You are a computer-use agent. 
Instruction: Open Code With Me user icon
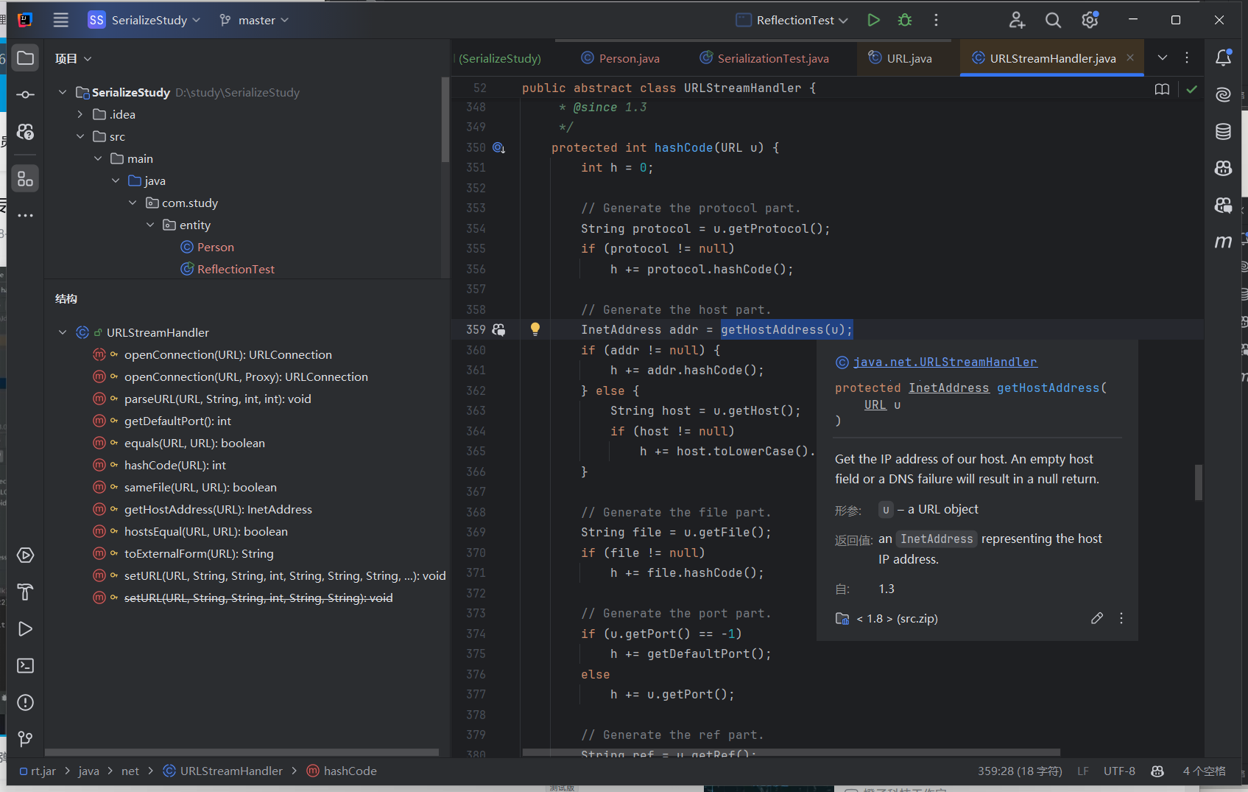click(x=1017, y=20)
